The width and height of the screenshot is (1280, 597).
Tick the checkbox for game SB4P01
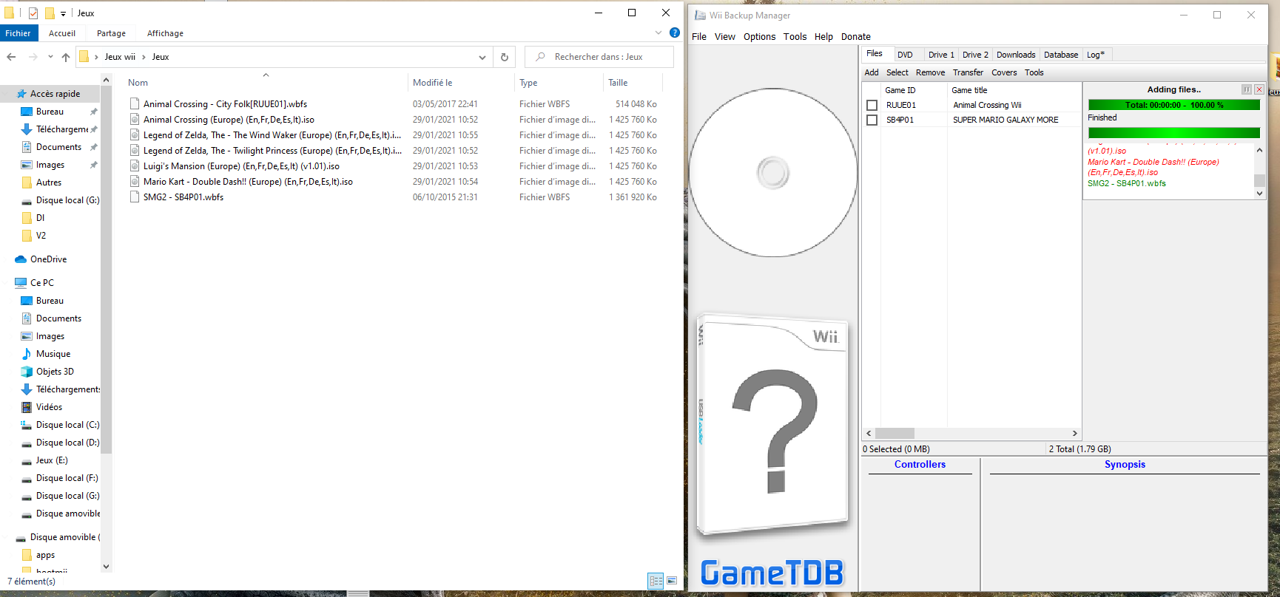click(x=872, y=120)
